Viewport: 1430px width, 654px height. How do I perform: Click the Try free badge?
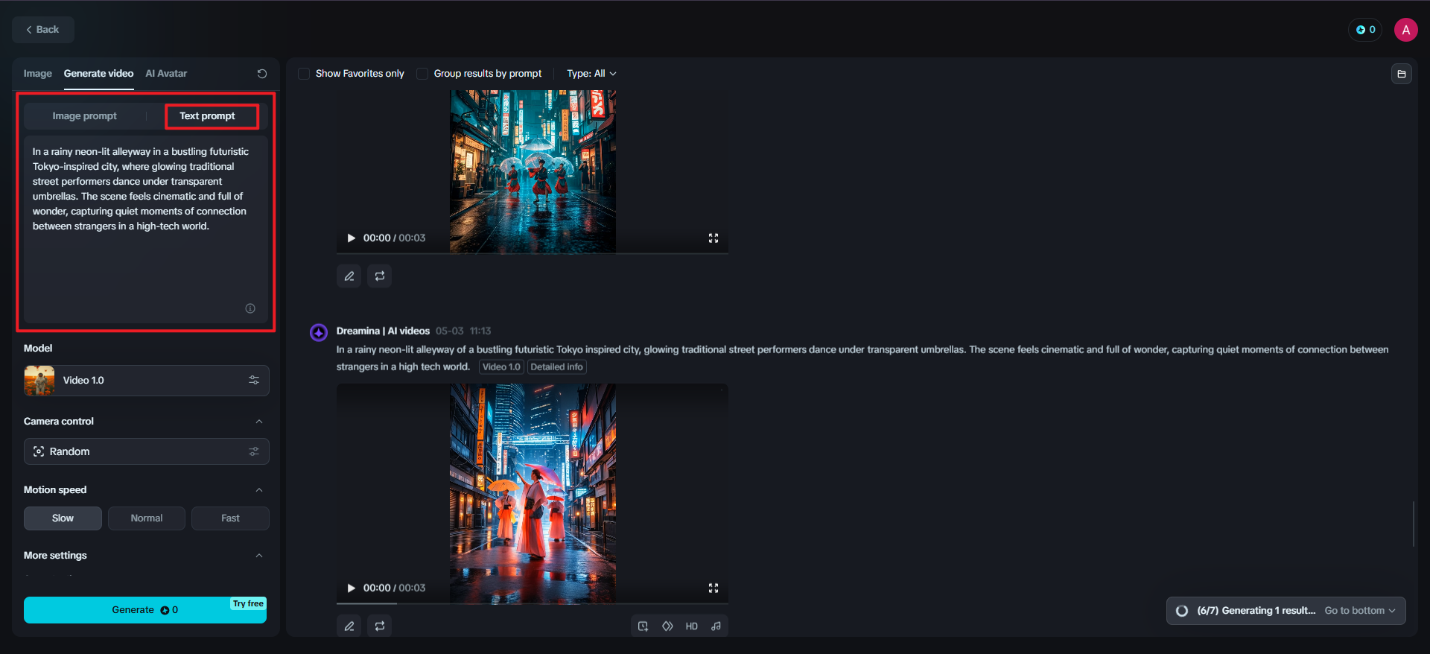(x=248, y=604)
